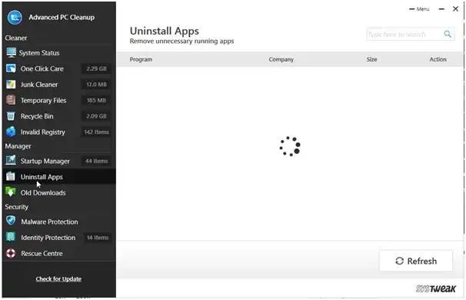Screen dimensions: 466x300
Task: Select Temporary Files label
Action: tap(43, 101)
